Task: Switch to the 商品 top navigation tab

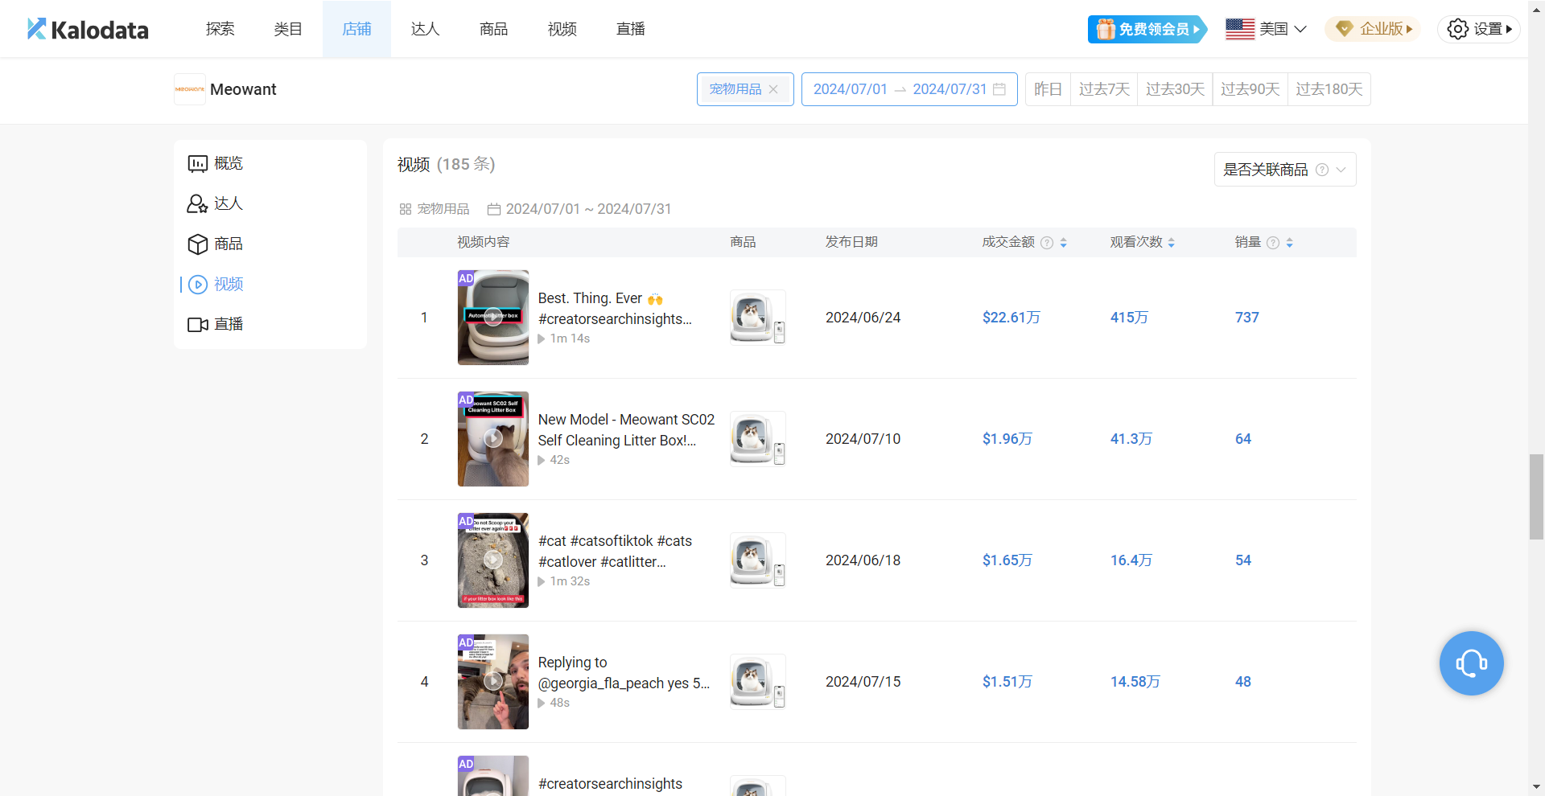Action: point(493,29)
